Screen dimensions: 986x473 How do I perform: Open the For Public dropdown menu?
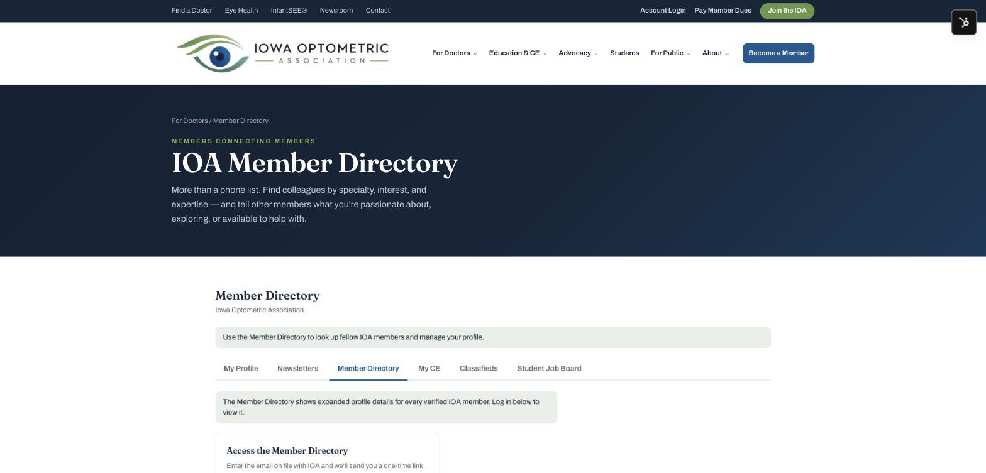click(670, 53)
